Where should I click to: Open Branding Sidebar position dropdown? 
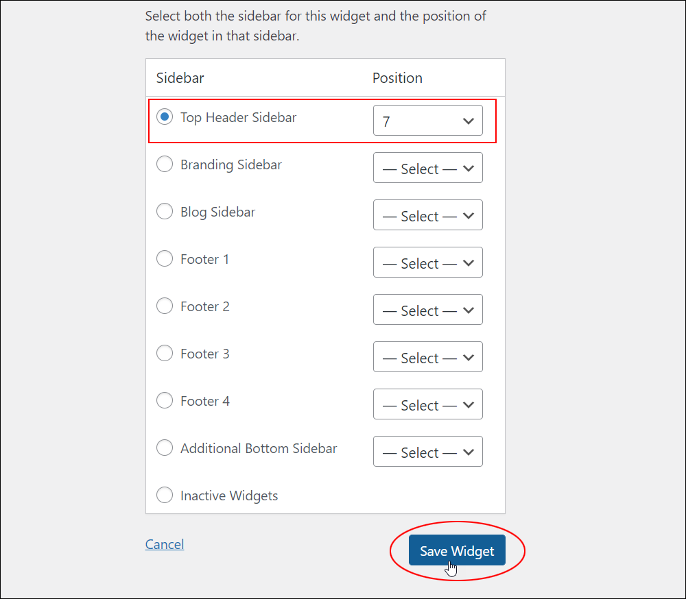click(x=428, y=168)
